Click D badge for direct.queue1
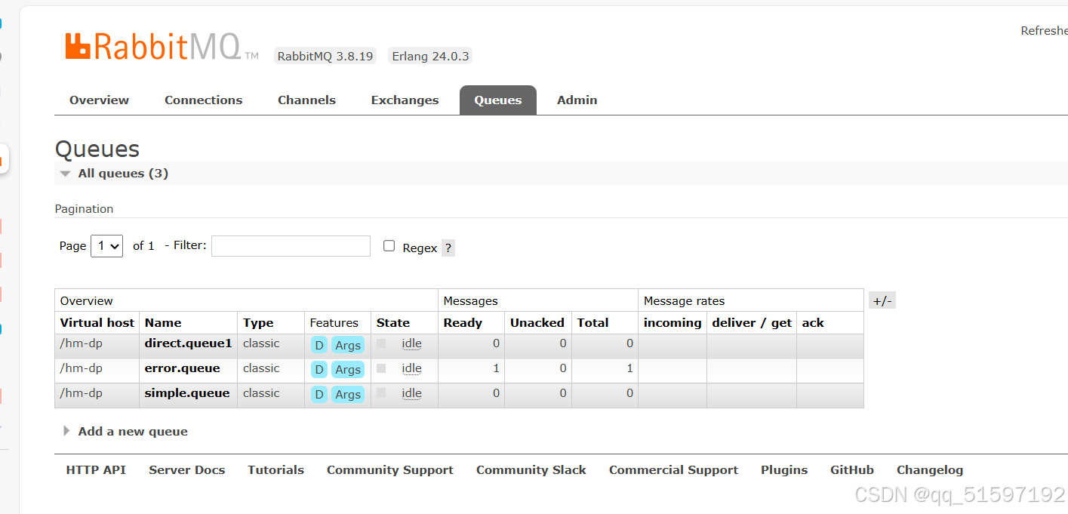 point(319,345)
